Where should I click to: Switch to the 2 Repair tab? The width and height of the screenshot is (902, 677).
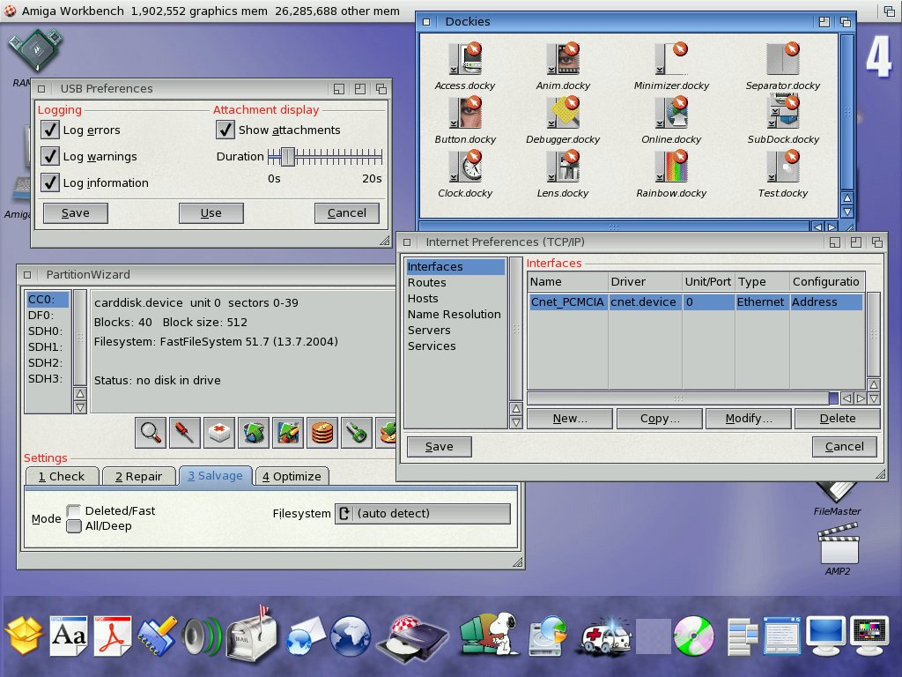pos(138,476)
